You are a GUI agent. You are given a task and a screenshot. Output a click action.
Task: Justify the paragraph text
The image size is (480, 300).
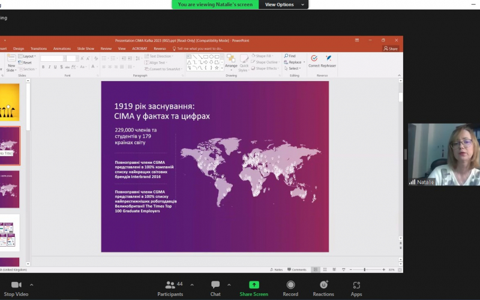point(122,67)
